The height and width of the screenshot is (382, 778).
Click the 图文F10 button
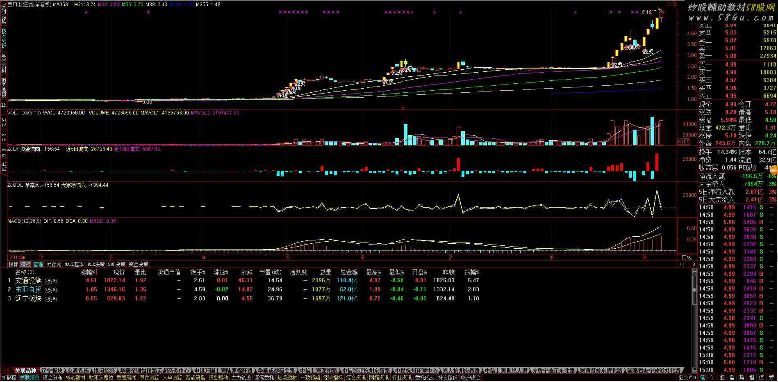point(687,377)
